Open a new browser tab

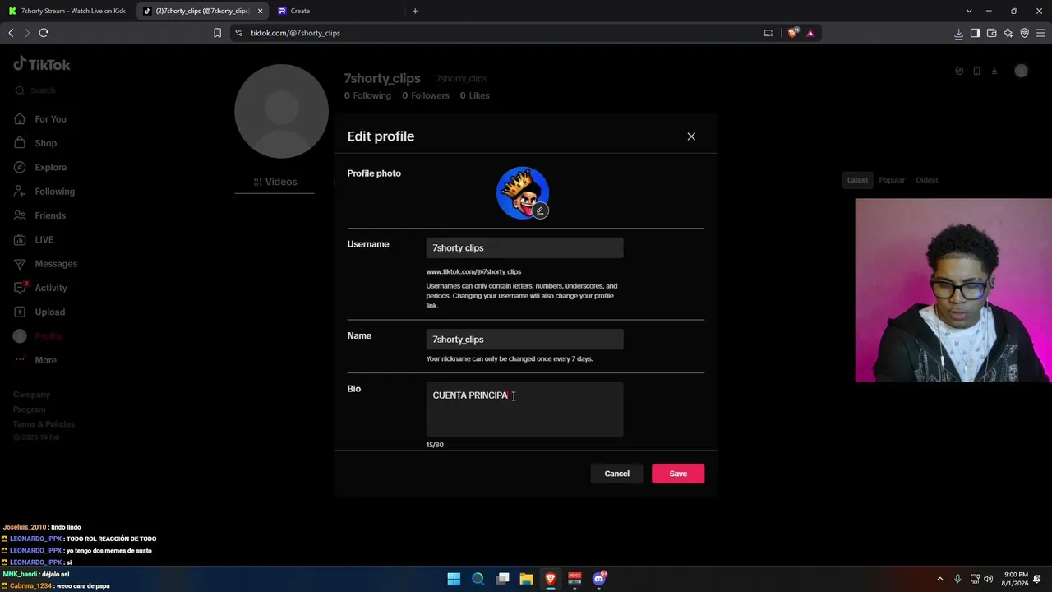coord(415,11)
